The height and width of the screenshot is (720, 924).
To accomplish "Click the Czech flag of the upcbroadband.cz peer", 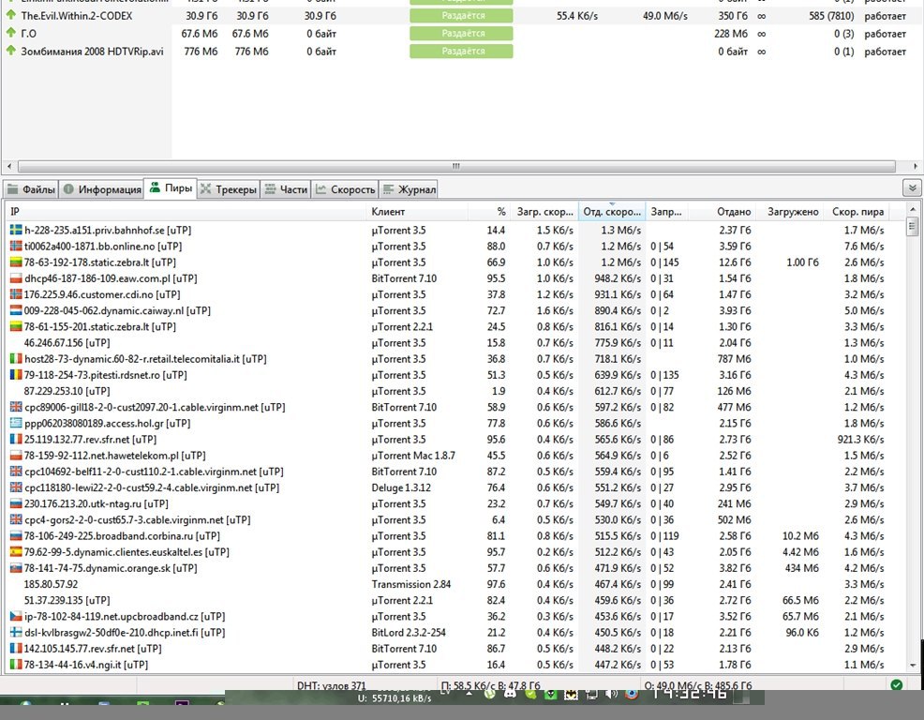I will pos(16,616).
